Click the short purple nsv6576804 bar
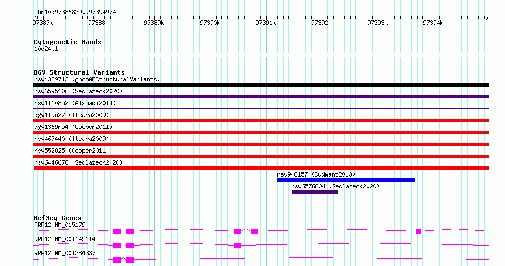The height and width of the screenshot is (266, 505). [x=315, y=192]
